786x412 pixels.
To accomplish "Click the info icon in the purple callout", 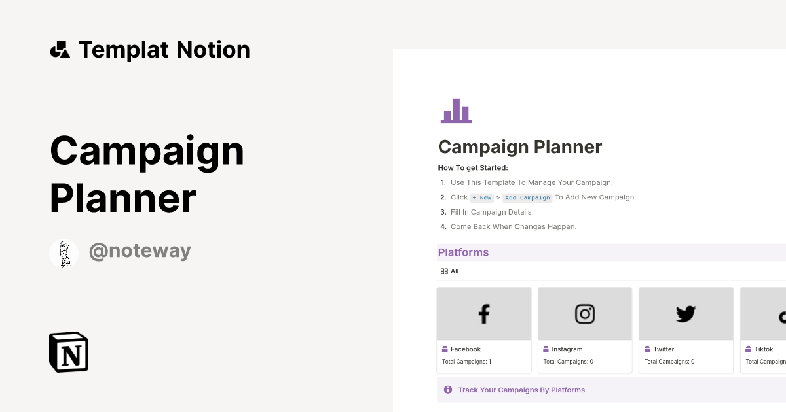I will coord(448,389).
